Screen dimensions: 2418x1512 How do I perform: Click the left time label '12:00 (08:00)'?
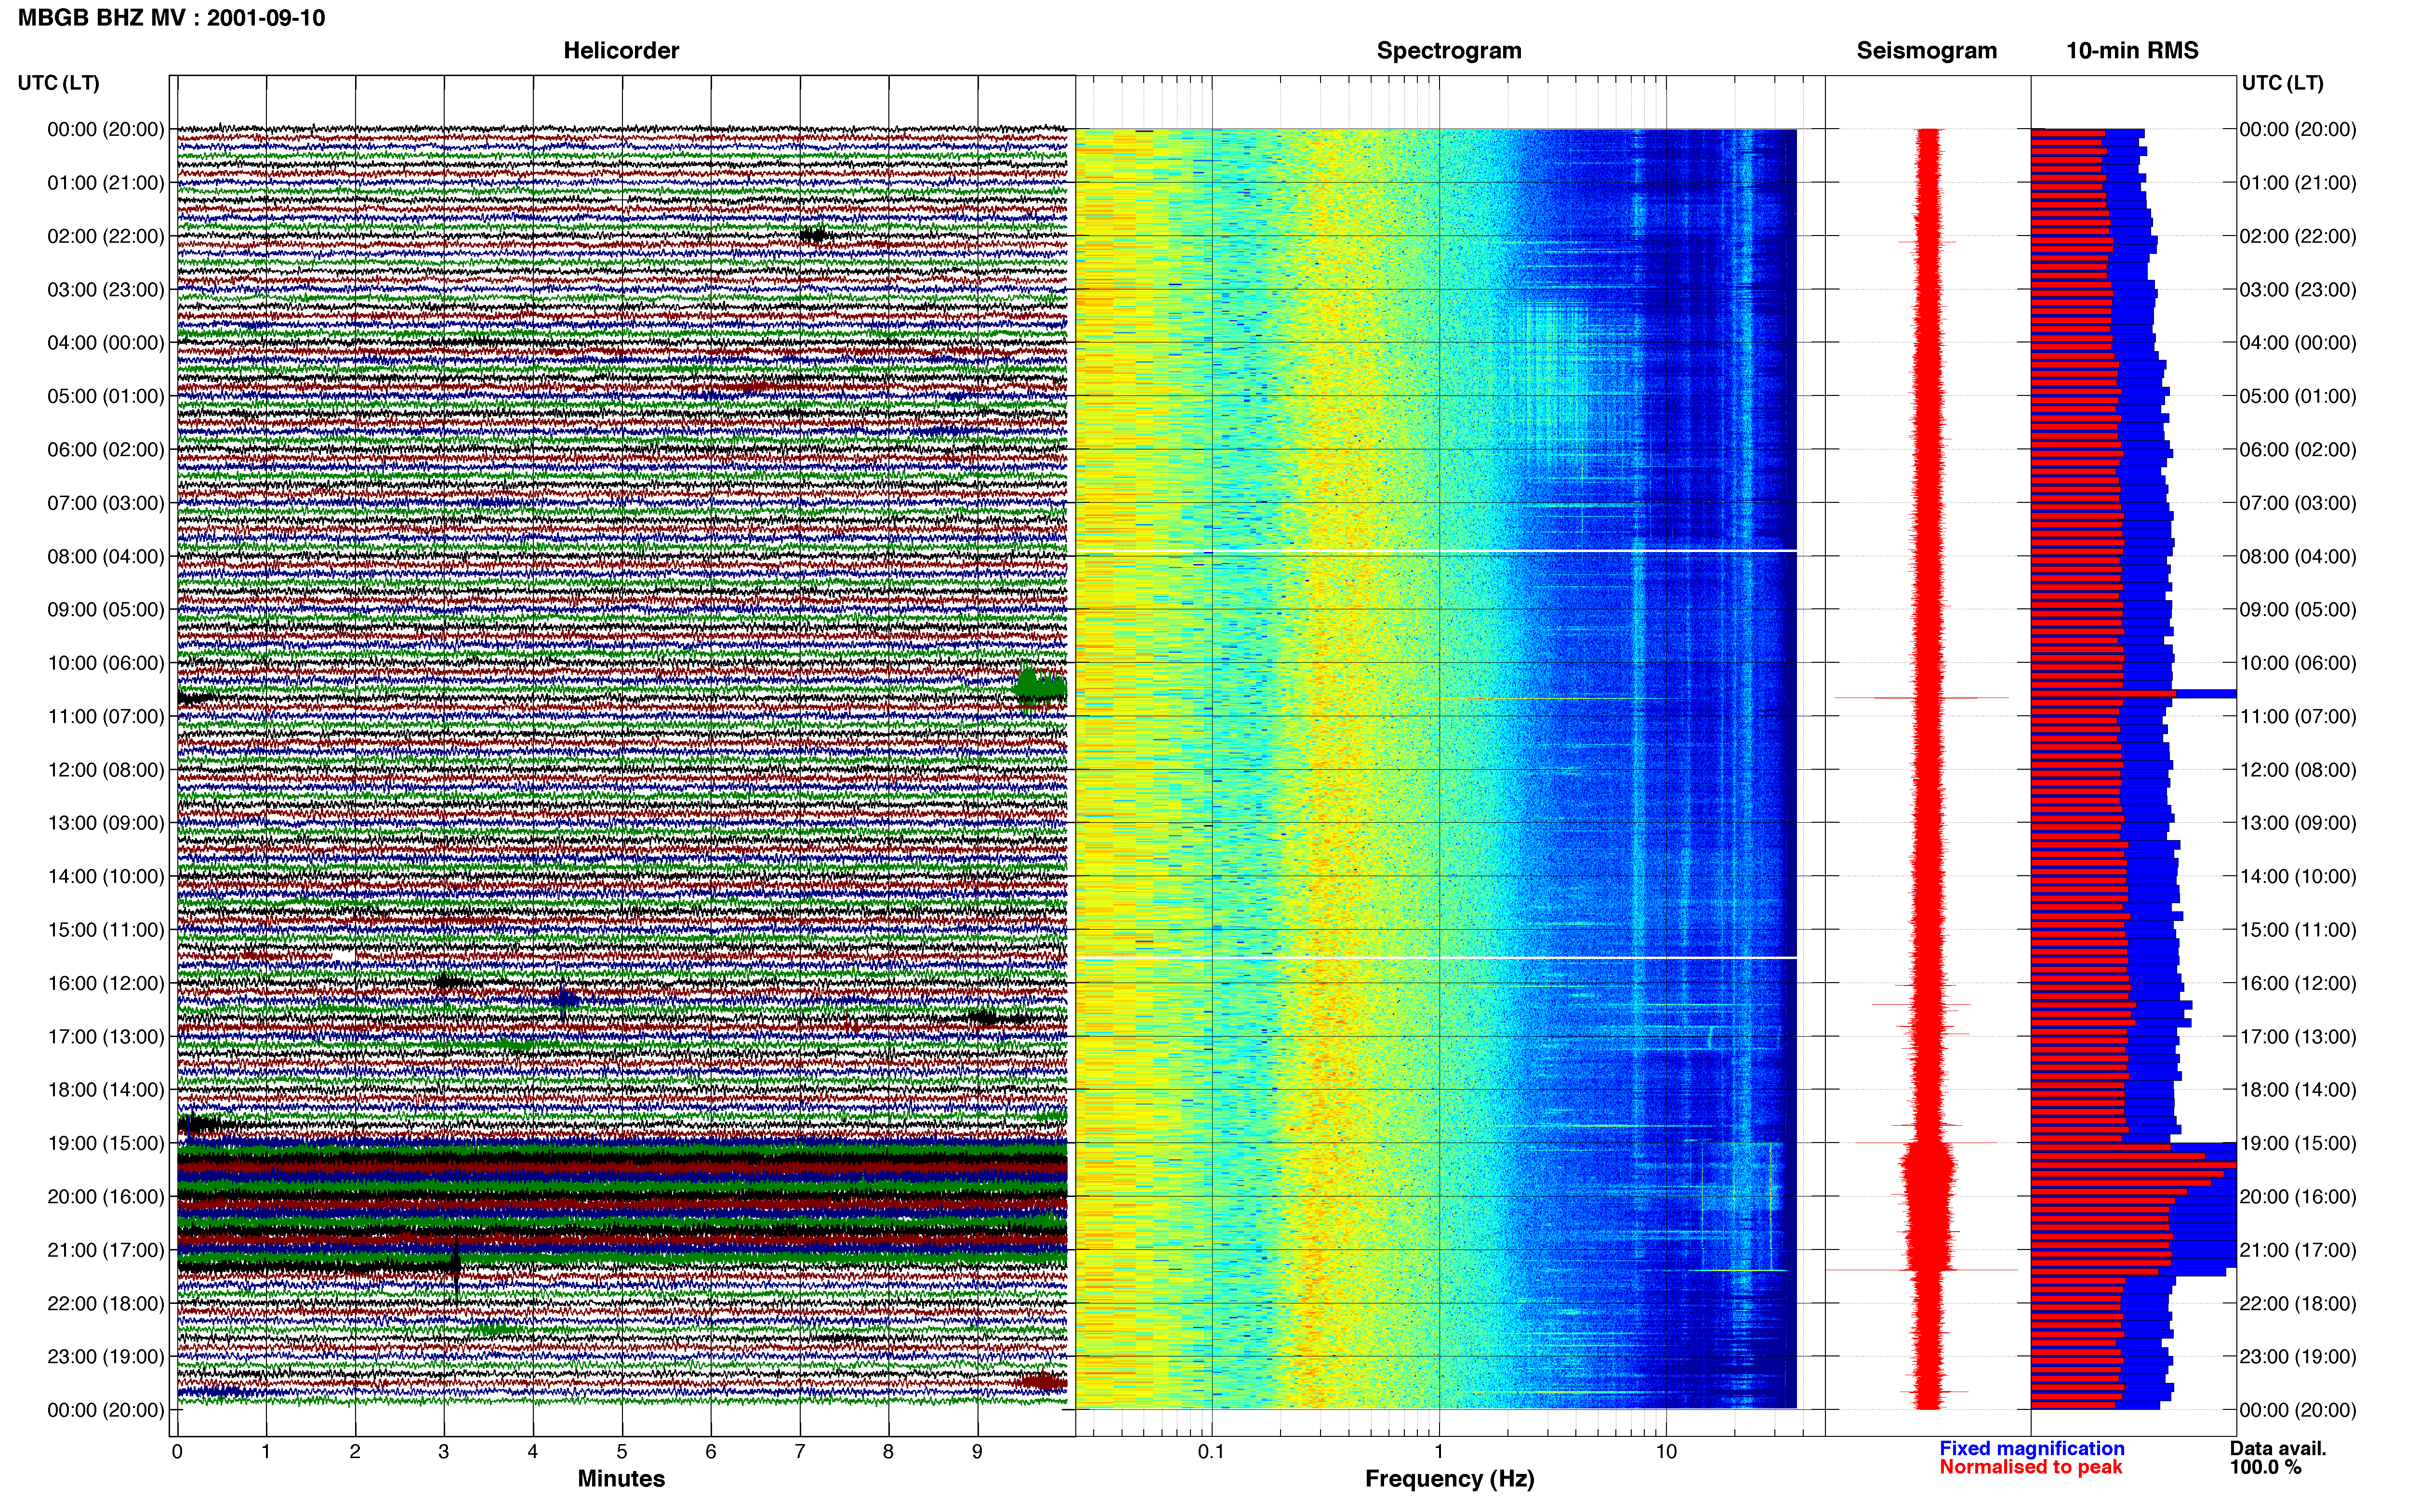coord(106,770)
